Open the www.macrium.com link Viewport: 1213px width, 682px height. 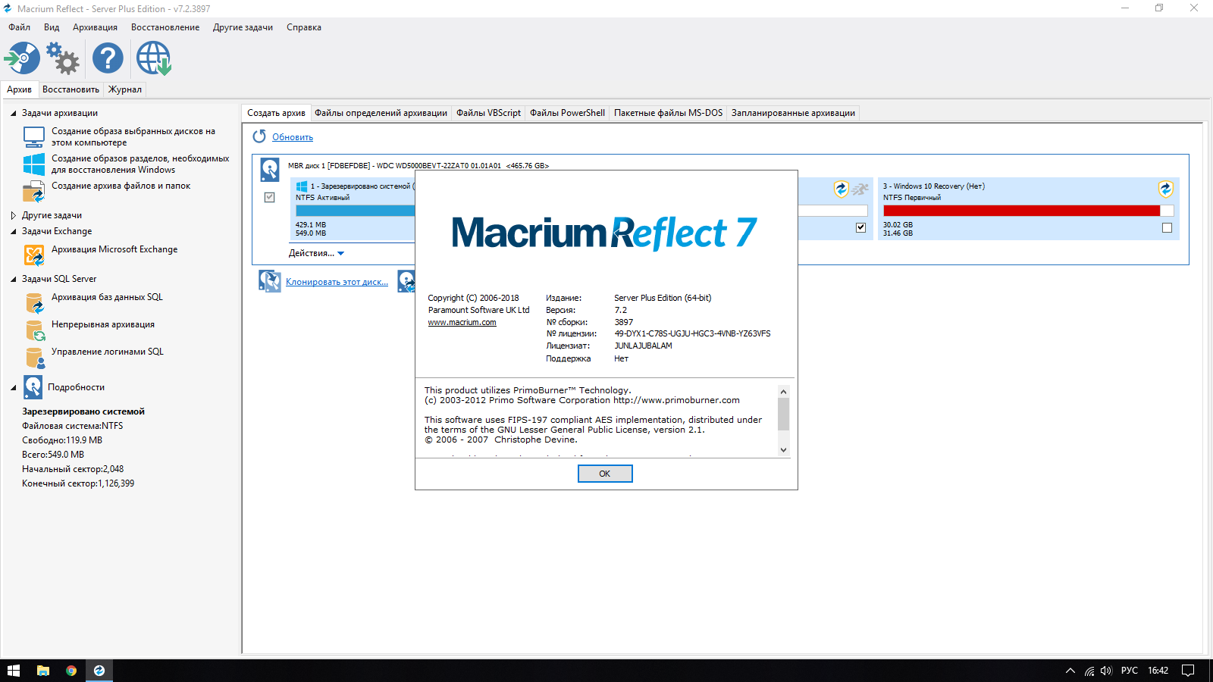(x=462, y=322)
